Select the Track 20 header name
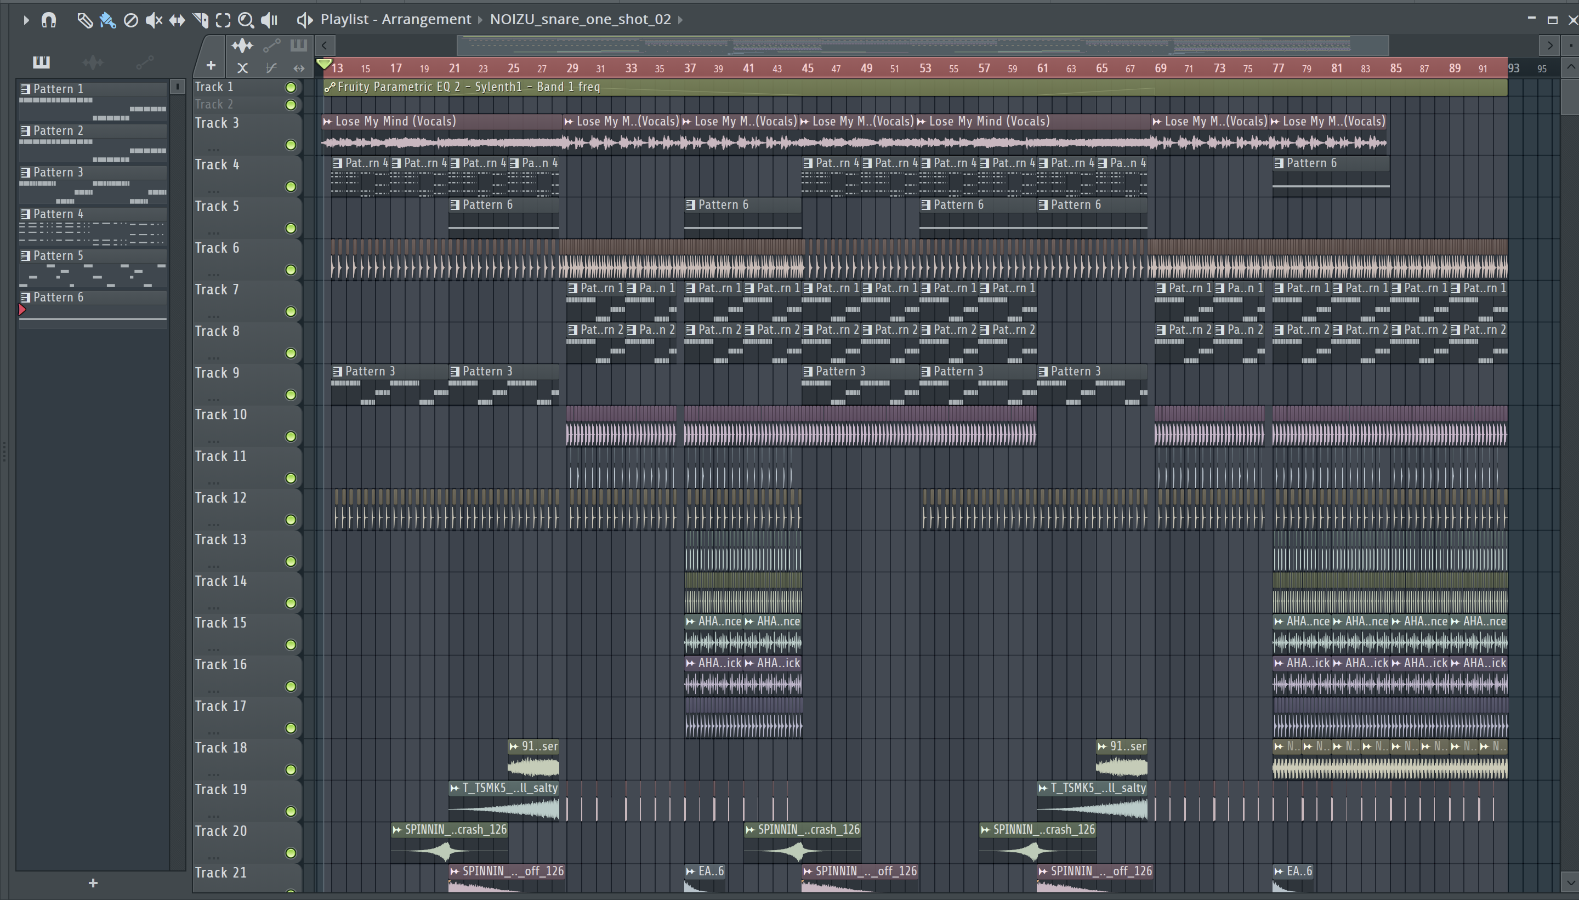The image size is (1579, 900). [221, 831]
